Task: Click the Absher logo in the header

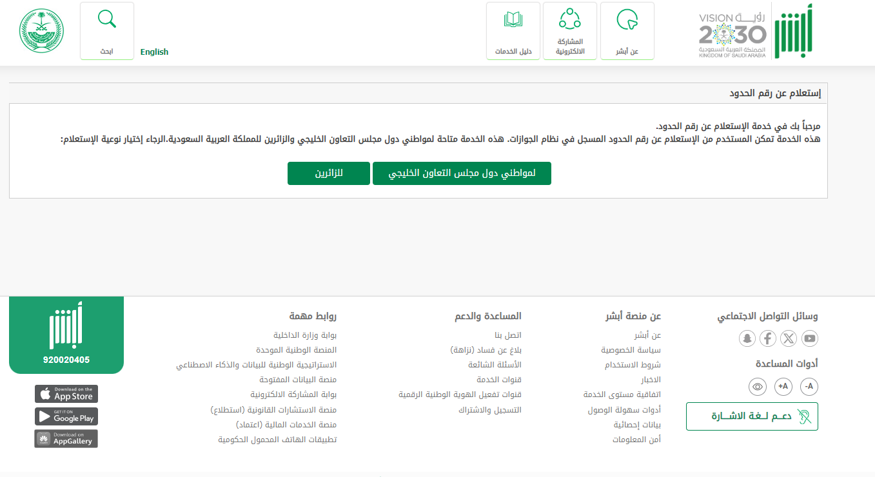Action: (x=793, y=31)
